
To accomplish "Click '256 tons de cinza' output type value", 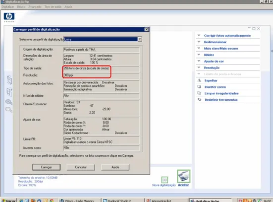I will coord(86,68).
